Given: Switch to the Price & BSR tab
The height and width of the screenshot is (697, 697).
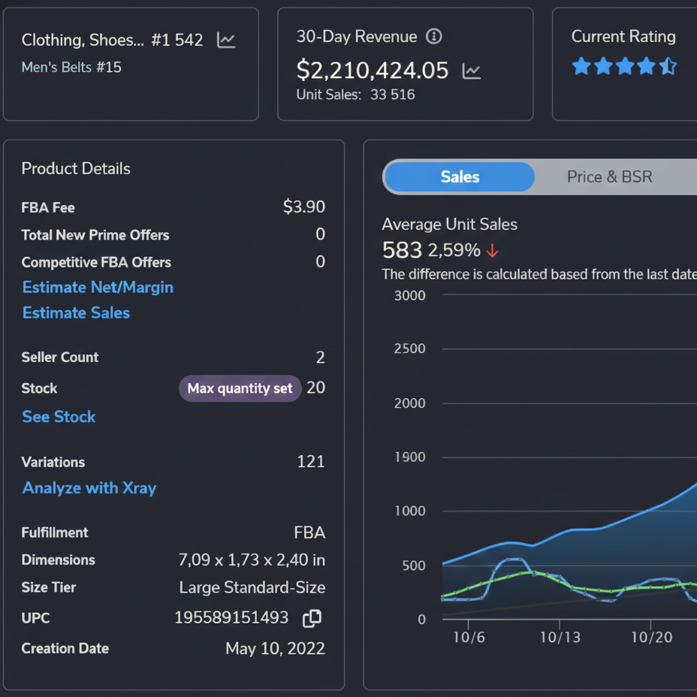Looking at the screenshot, I should pyautogui.click(x=609, y=177).
